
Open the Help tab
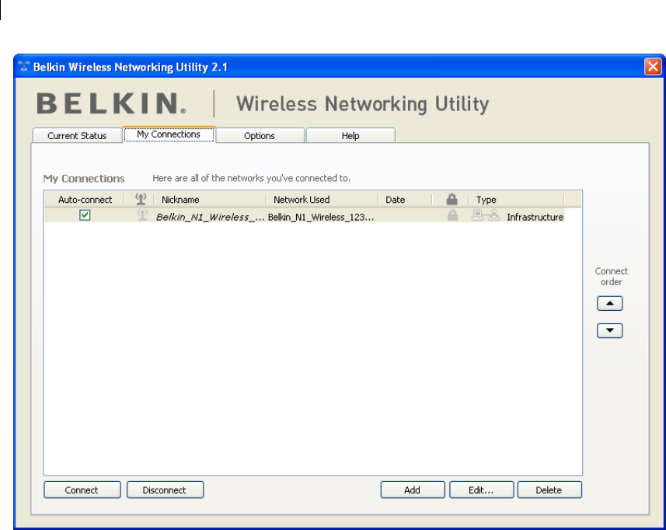point(350,135)
